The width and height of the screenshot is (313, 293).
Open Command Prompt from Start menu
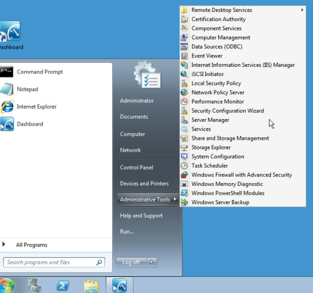click(x=39, y=72)
